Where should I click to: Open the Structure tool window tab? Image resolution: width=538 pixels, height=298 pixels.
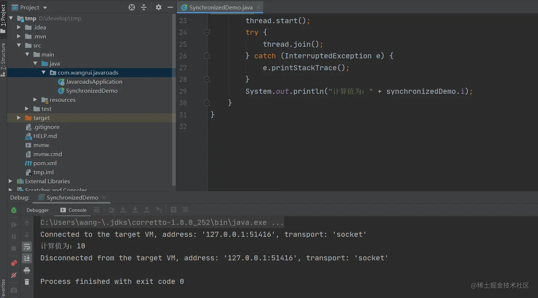coord(3,59)
